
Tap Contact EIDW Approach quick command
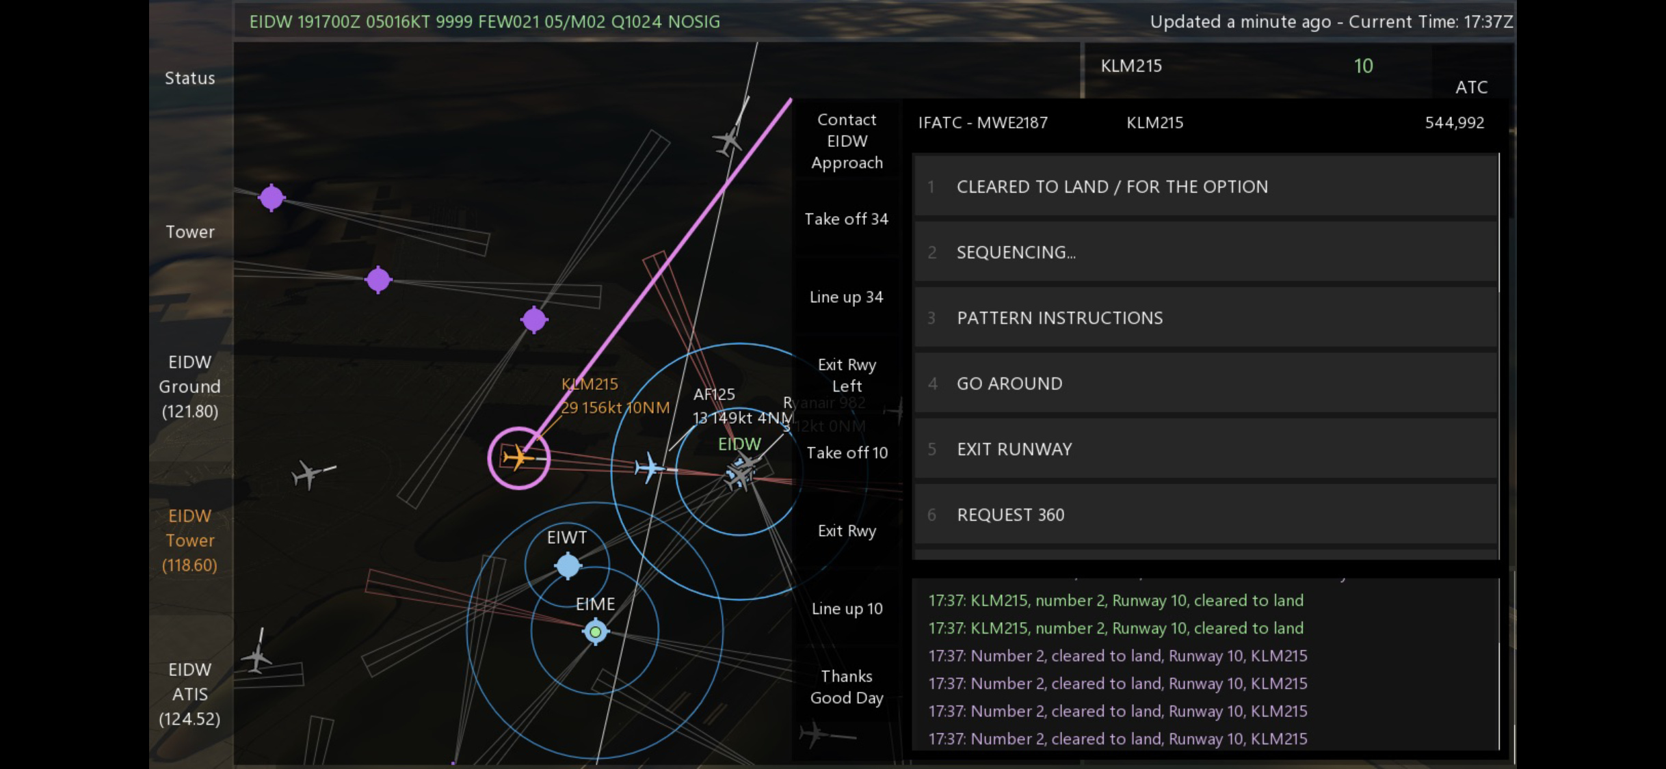pyautogui.click(x=847, y=141)
